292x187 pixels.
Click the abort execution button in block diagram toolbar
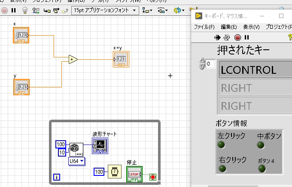click(4, 10)
